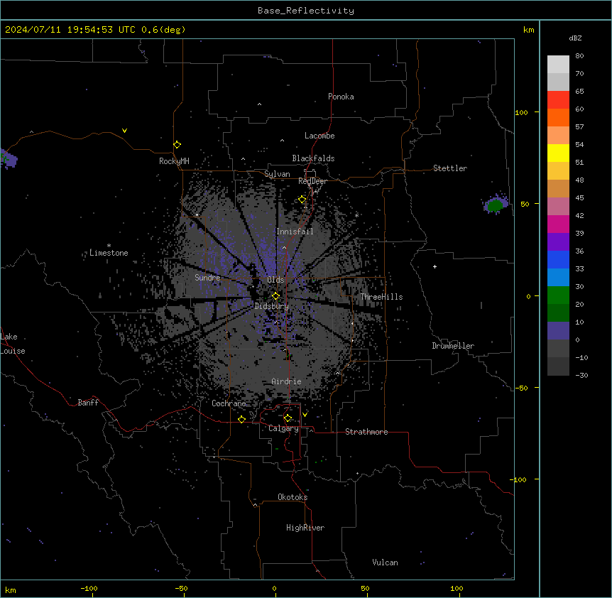Image resolution: width=612 pixels, height=598 pixels.
Task: Click the km unit label at bottom left
Action: [x=11, y=590]
